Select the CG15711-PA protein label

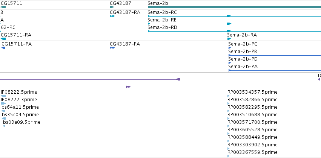pos(17,44)
